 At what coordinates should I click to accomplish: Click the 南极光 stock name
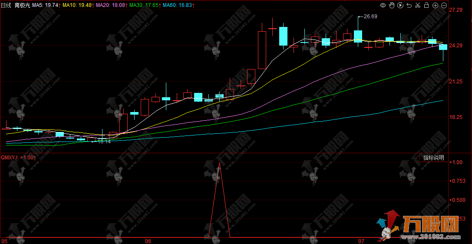[x=22, y=5]
